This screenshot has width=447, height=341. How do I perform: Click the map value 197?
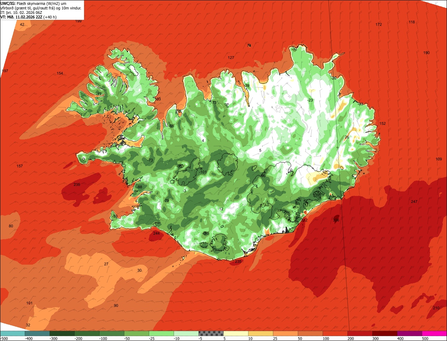coord(5,71)
